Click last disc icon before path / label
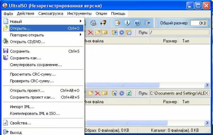 [129, 33]
